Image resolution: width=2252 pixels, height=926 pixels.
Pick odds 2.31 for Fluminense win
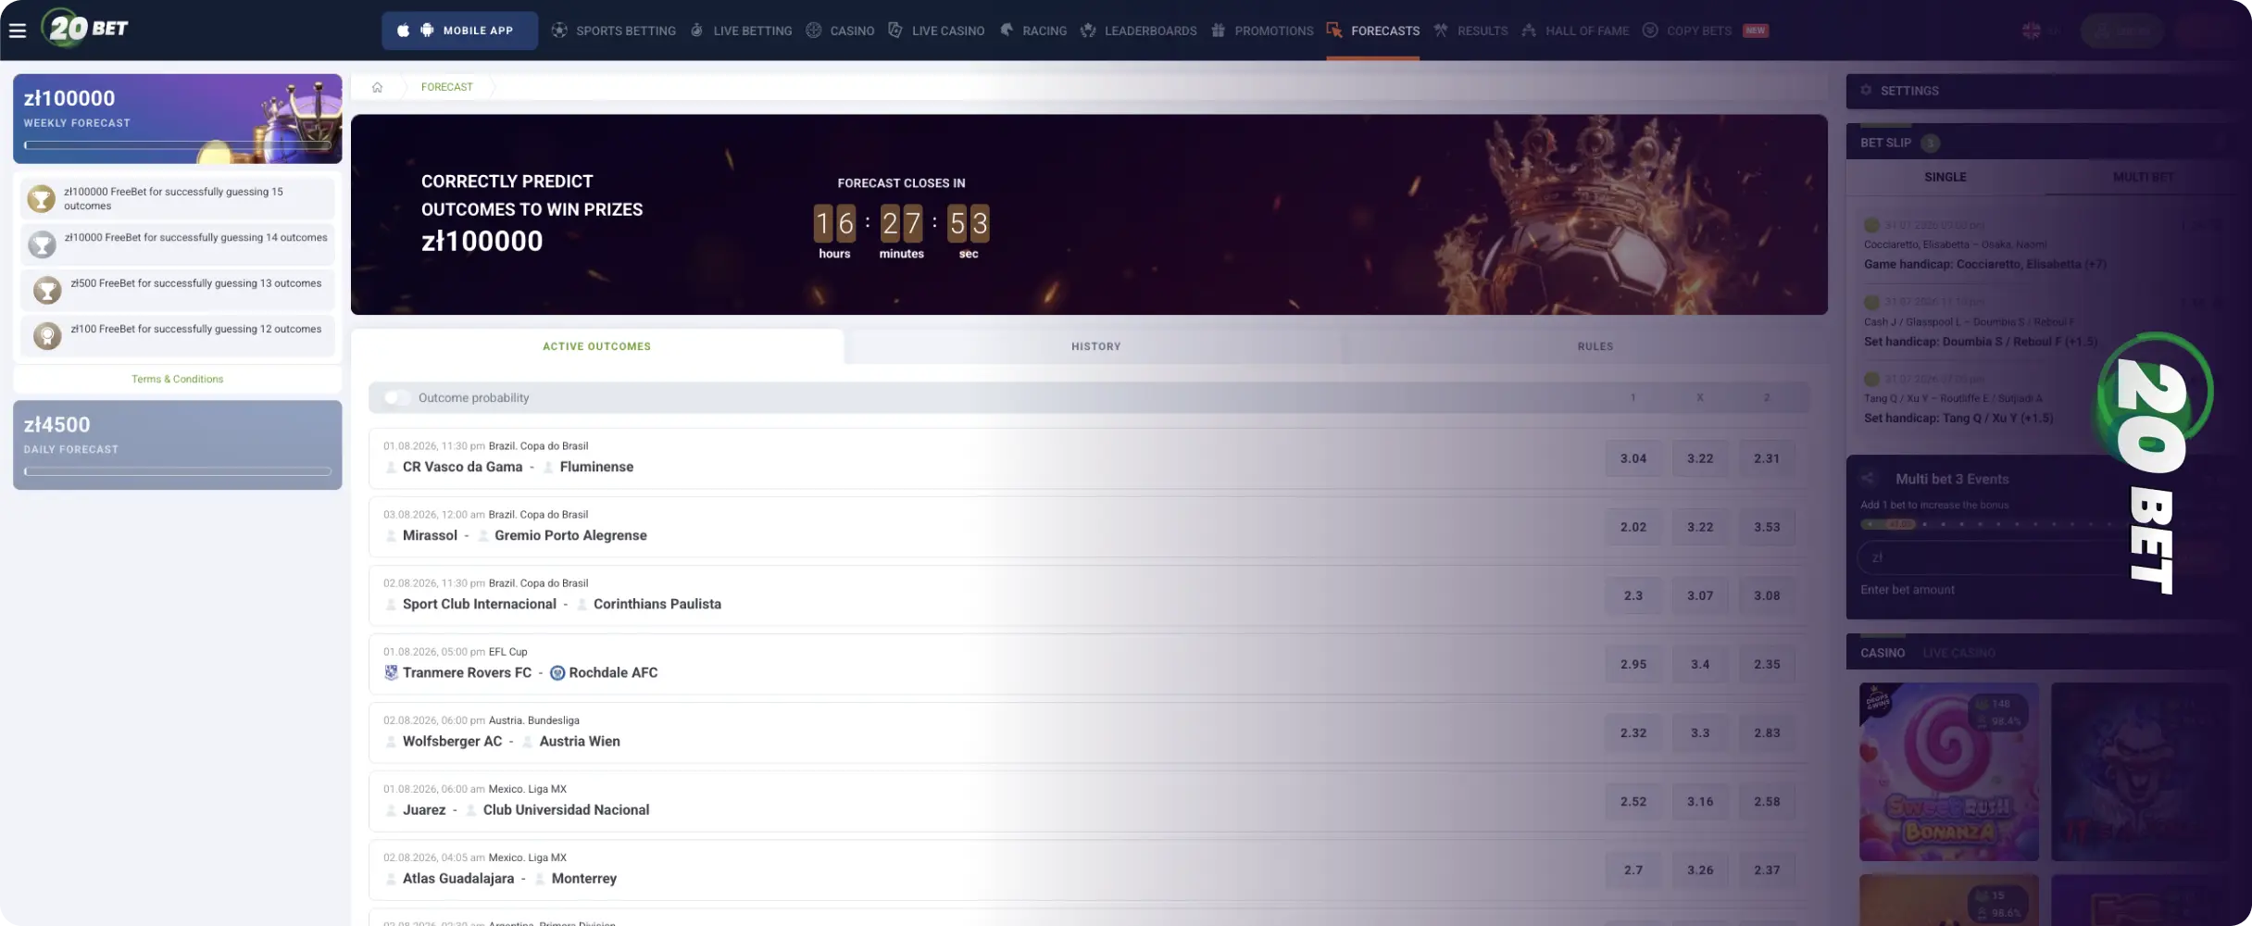click(1767, 458)
